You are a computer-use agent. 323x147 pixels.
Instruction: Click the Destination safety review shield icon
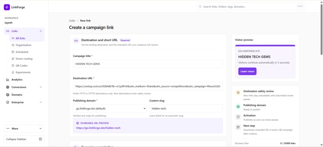click(238, 93)
